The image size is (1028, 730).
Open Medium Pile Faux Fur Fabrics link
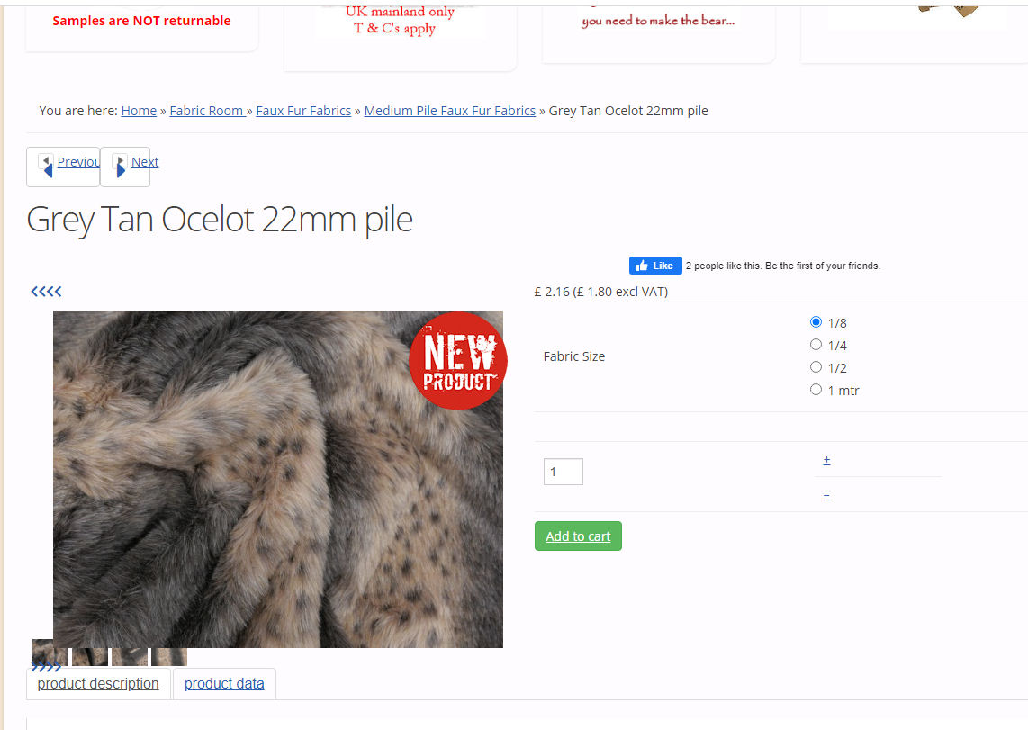click(450, 111)
